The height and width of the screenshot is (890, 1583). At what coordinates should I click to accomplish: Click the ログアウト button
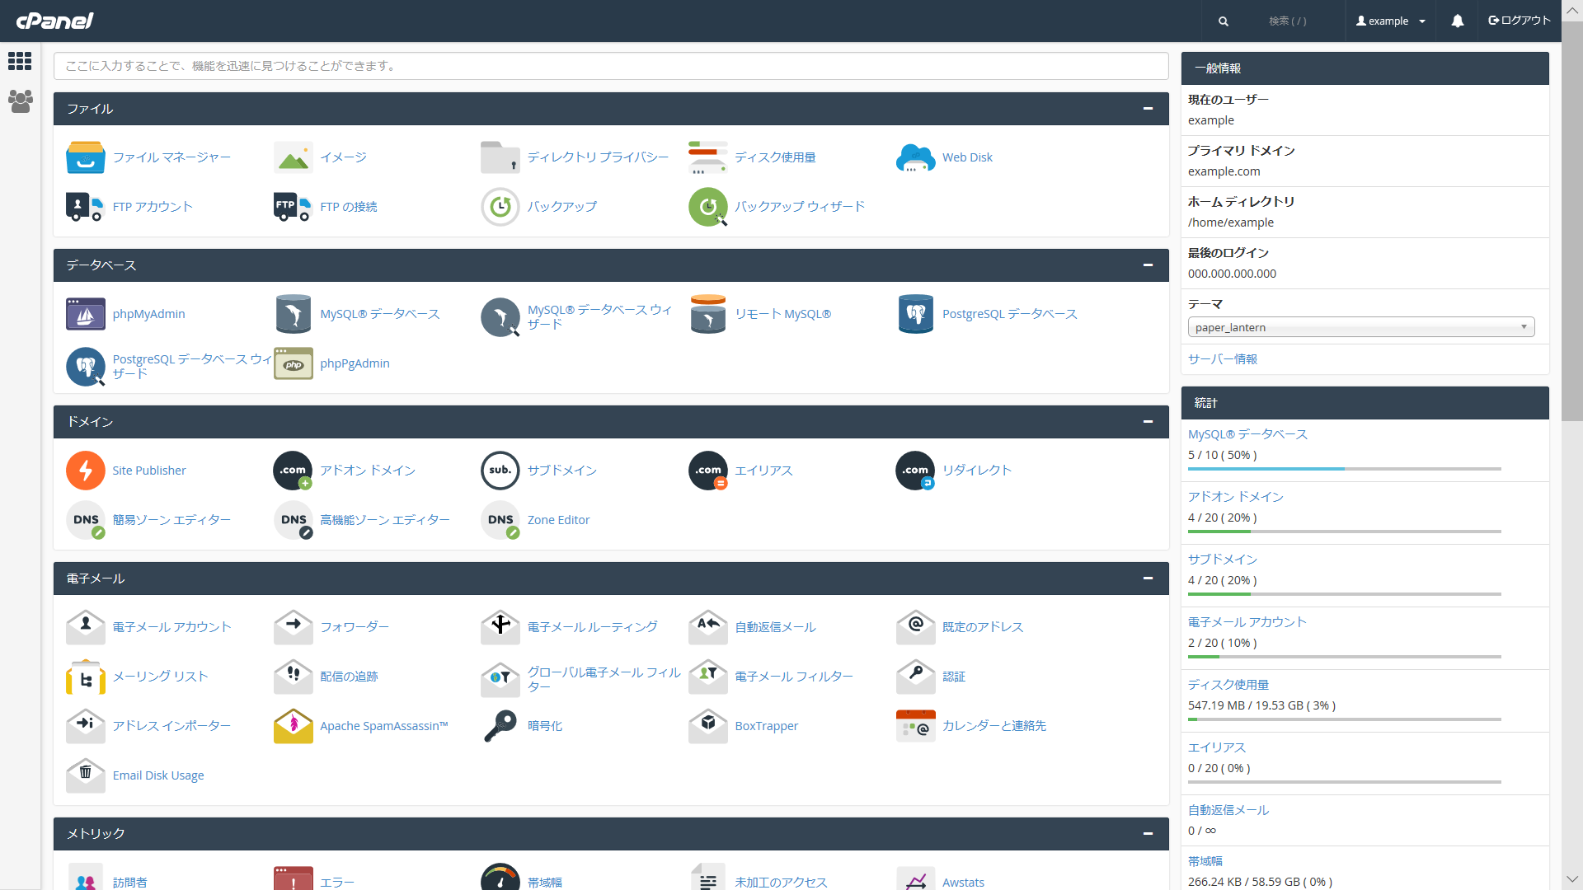[x=1520, y=21]
